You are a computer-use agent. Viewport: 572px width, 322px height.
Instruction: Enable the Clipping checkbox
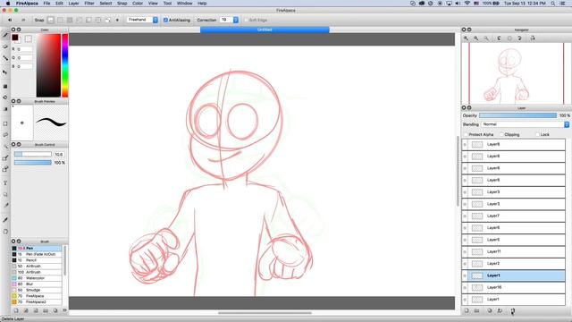(x=501, y=135)
